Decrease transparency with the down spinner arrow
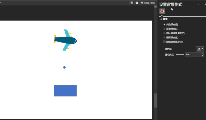 click(x=202, y=56)
